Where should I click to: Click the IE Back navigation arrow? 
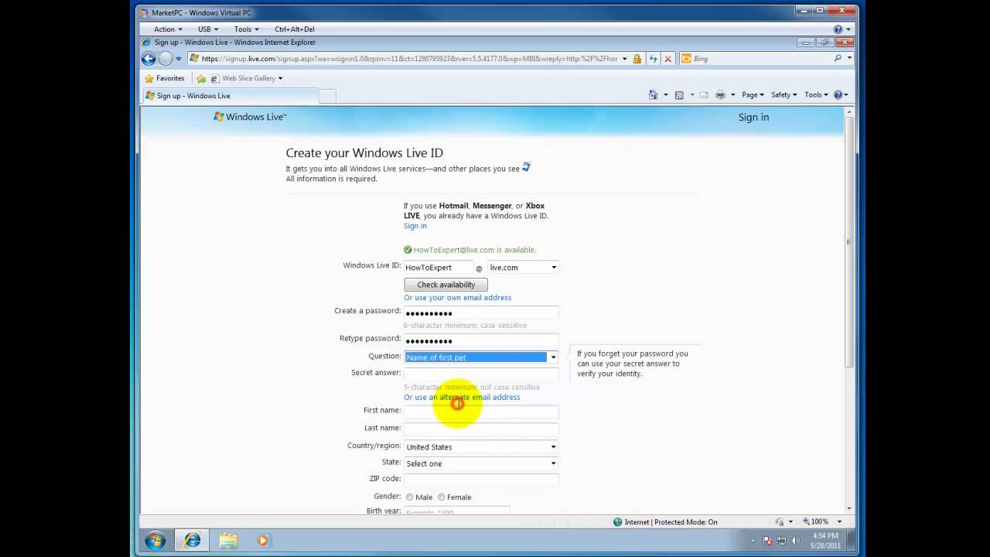[x=148, y=59]
